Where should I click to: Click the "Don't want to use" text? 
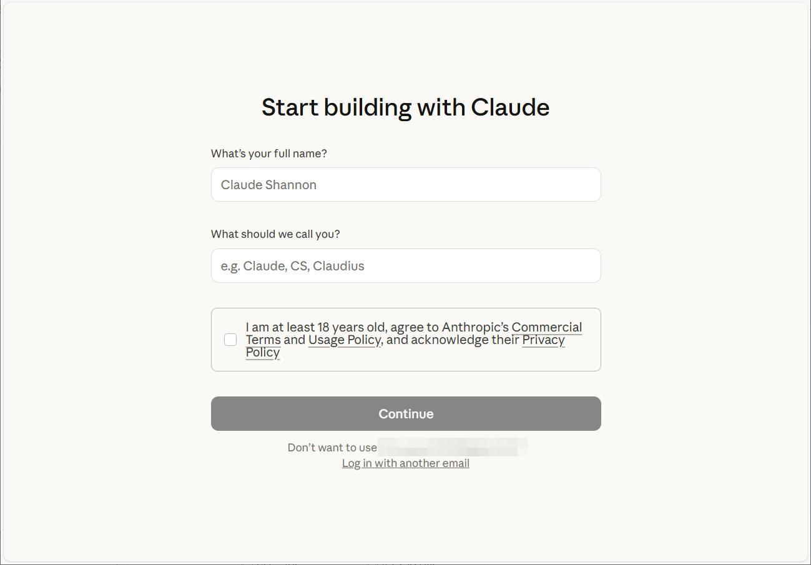(332, 448)
